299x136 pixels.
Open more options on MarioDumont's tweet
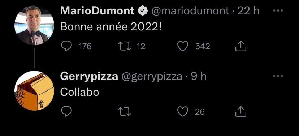pyautogui.click(x=278, y=11)
